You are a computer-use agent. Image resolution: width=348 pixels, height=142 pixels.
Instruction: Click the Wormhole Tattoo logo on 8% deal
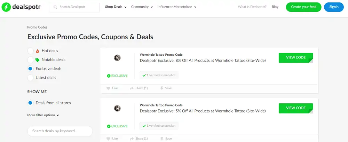point(117,58)
